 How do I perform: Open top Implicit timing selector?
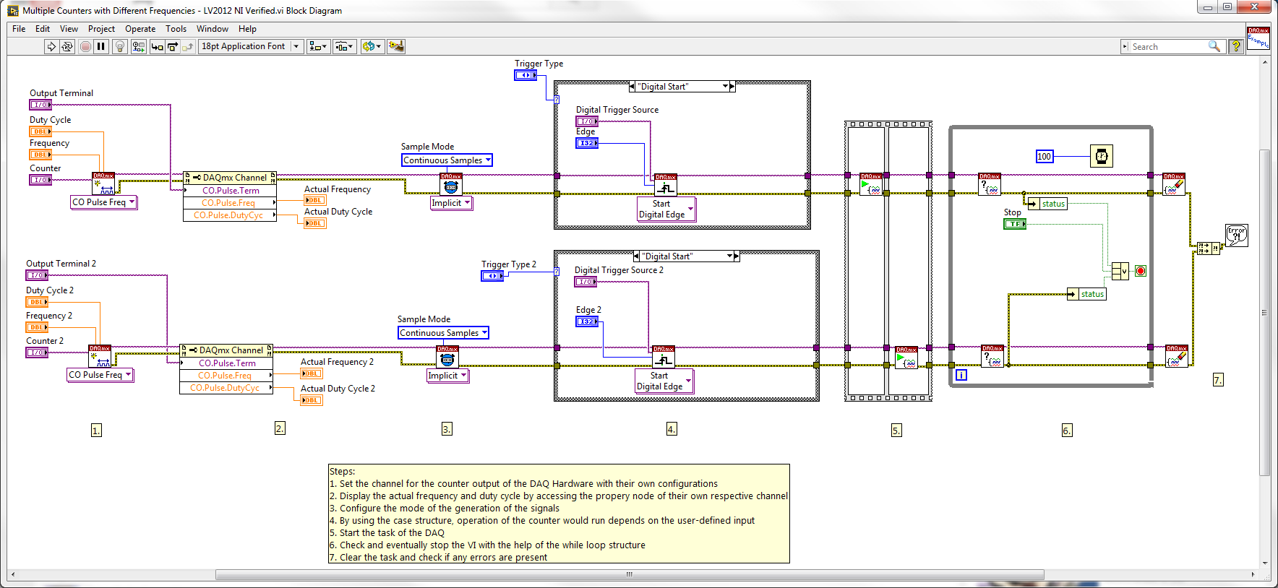click(x=451, y=203)
